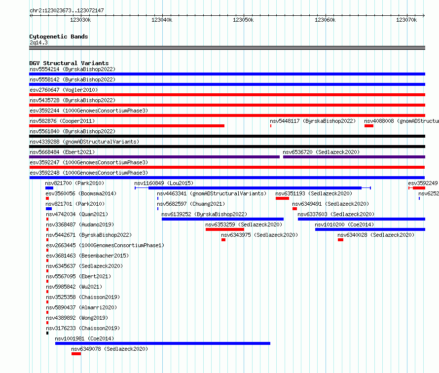Click the nsv1160849 (Lou2015) blue bar
439x373 pixels.
255,188
